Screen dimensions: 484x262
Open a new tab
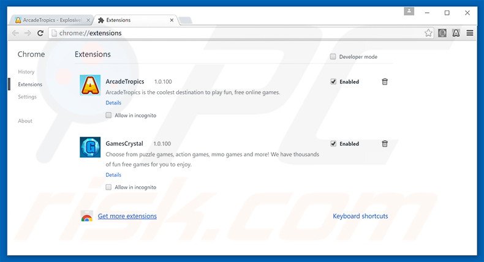(x=186, y=20)
